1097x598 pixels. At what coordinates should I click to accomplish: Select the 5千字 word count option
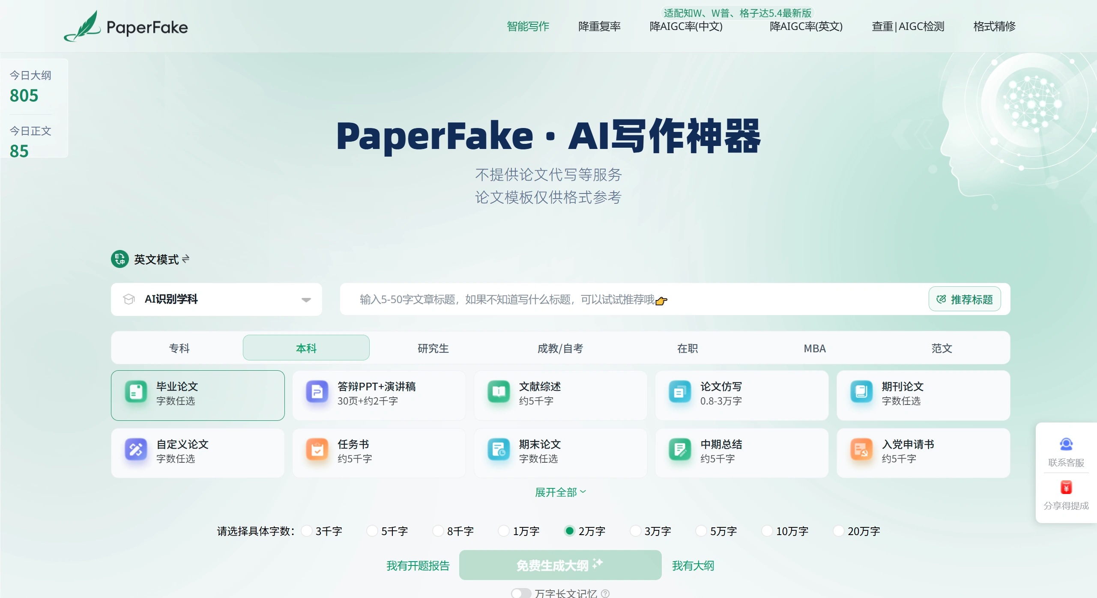(x=372, y=531)
